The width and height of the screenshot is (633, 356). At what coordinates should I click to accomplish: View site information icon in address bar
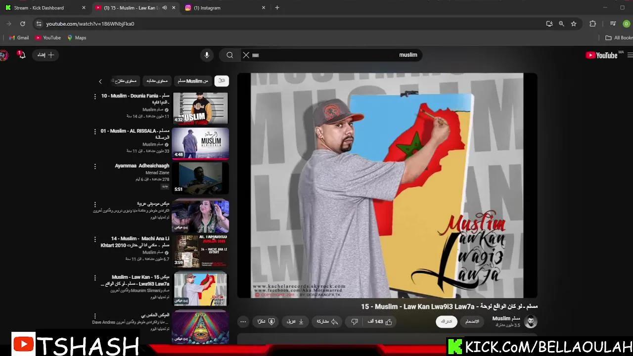point(39,24)
